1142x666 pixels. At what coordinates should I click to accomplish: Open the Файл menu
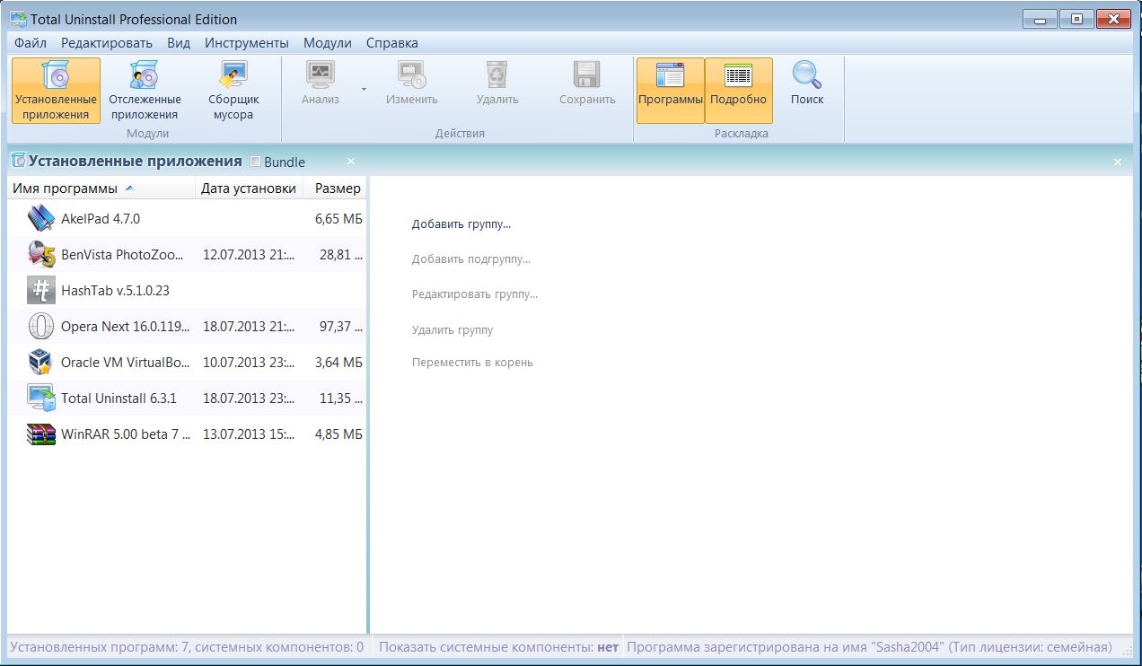click(31, 42)
